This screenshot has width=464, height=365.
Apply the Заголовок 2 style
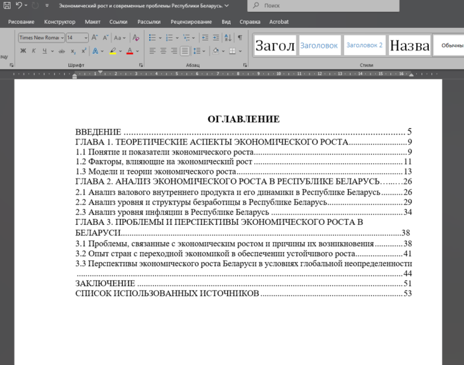click(x=365, y=45)
